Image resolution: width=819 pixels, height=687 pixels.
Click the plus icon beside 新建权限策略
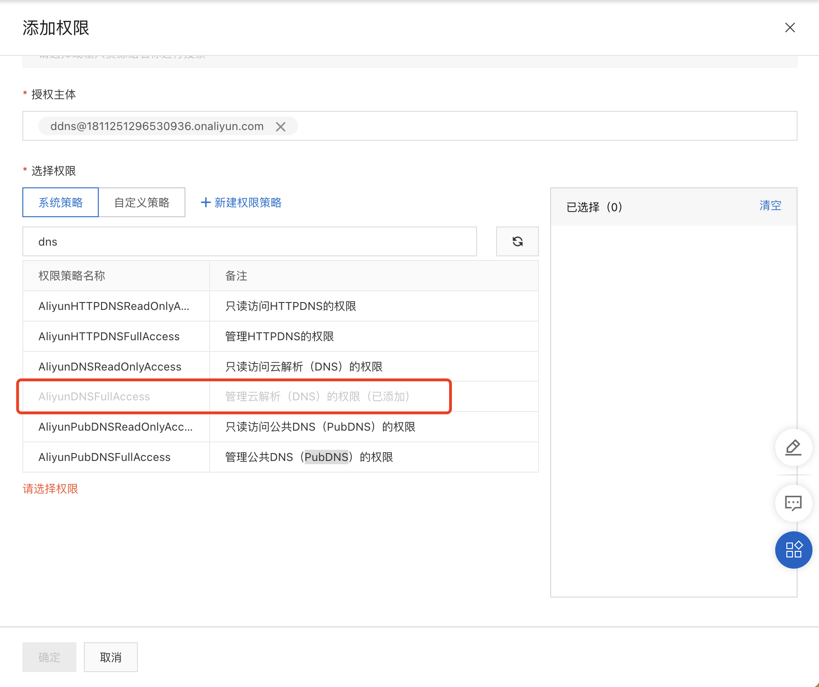pyautogui.click(x=205, y=202)
